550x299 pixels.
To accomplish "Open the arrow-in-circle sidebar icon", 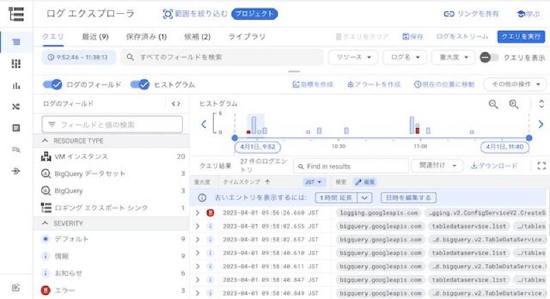I will 16,171.
